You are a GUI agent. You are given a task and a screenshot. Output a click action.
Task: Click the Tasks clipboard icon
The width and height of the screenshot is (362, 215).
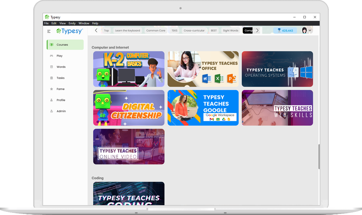pyautogui.click(x=52, y=78)
